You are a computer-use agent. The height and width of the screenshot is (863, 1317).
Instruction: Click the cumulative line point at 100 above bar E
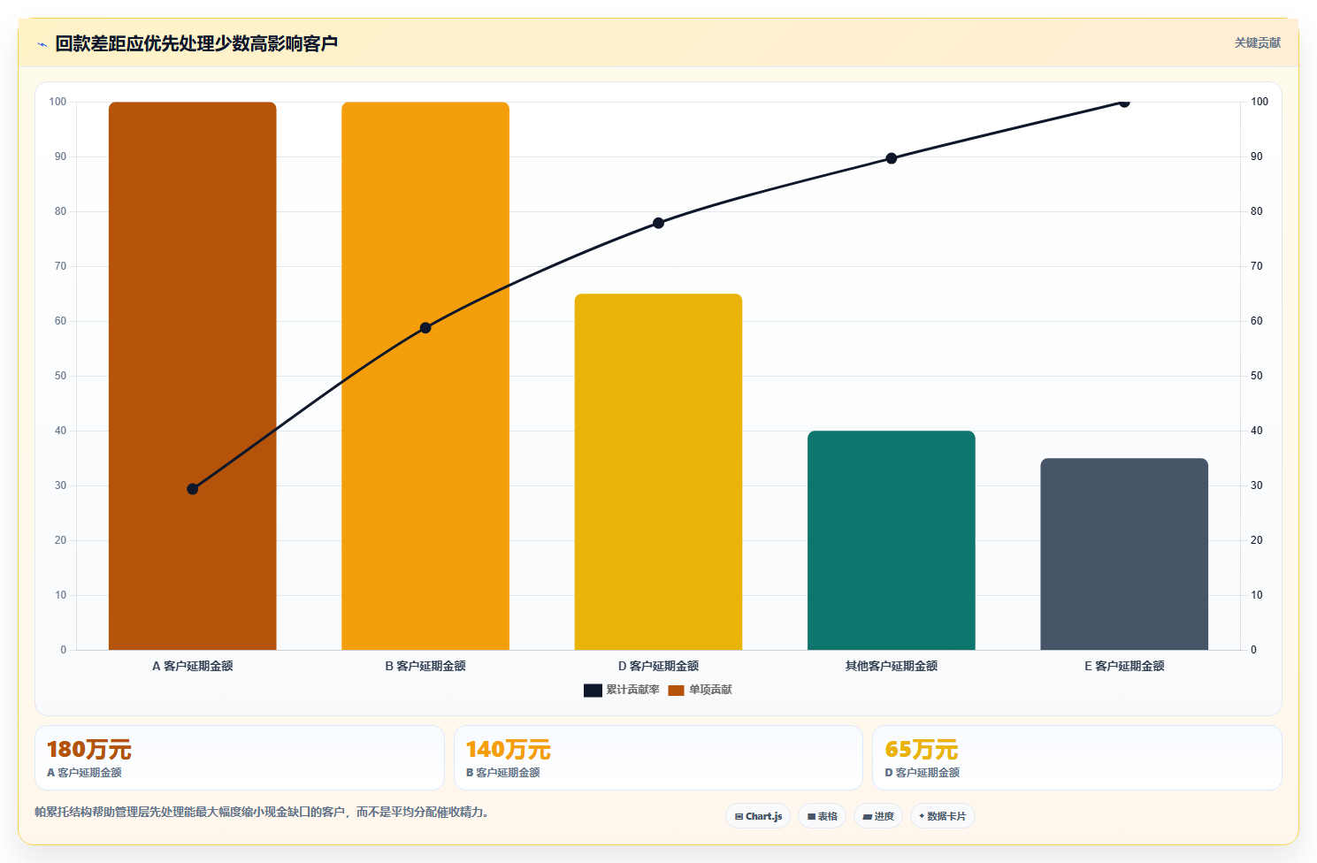click(1124, 103)
